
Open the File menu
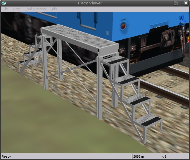point(5,9)
